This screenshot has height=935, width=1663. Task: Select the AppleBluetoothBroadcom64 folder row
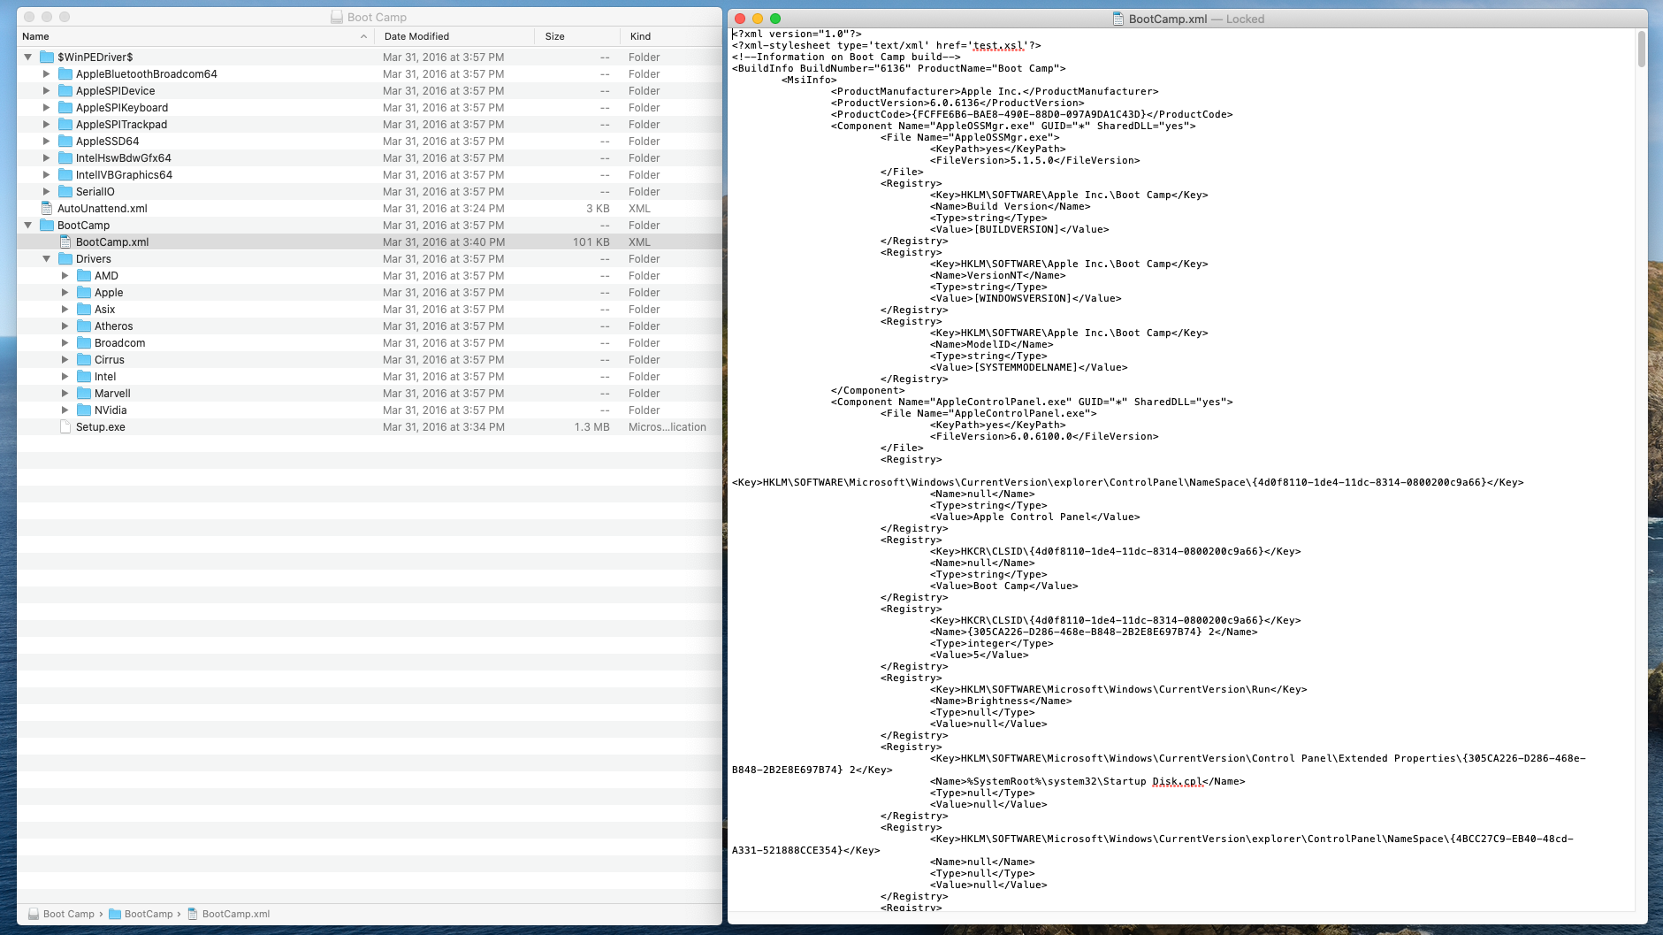(370, 74)
